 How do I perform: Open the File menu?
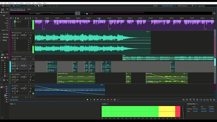pos(2,3)
